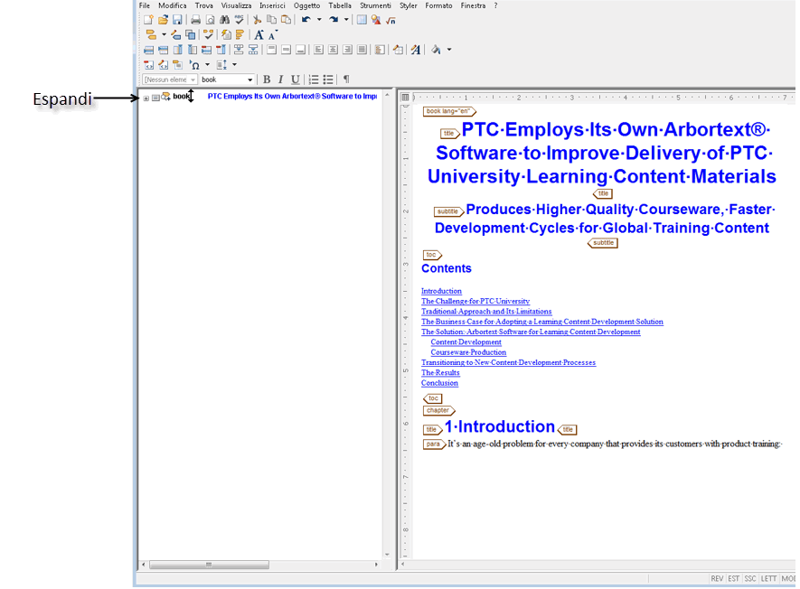Screen dimensions: 800x589
Task: Open the Undo history dropdown arrow
Action: pos(319,20)
